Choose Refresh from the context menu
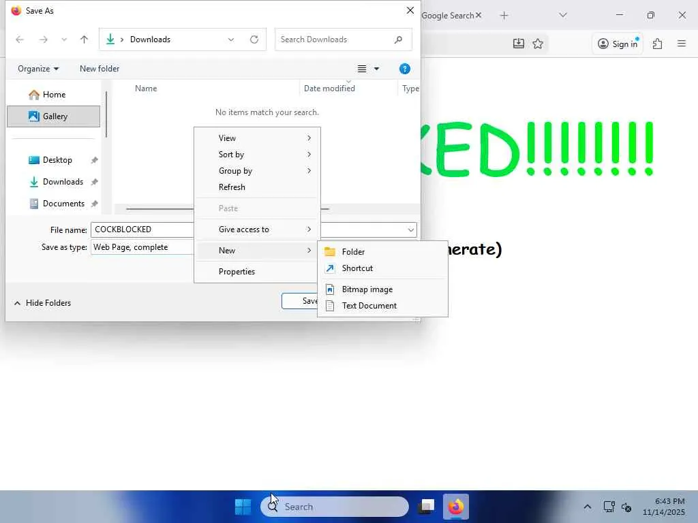Image resolution: width=698 pixels, height=523 pixels. point(257,187)
